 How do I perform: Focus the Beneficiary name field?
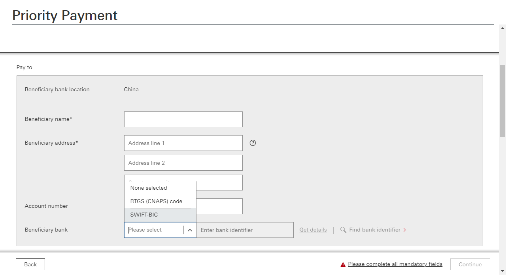click(x=183, y=119)
